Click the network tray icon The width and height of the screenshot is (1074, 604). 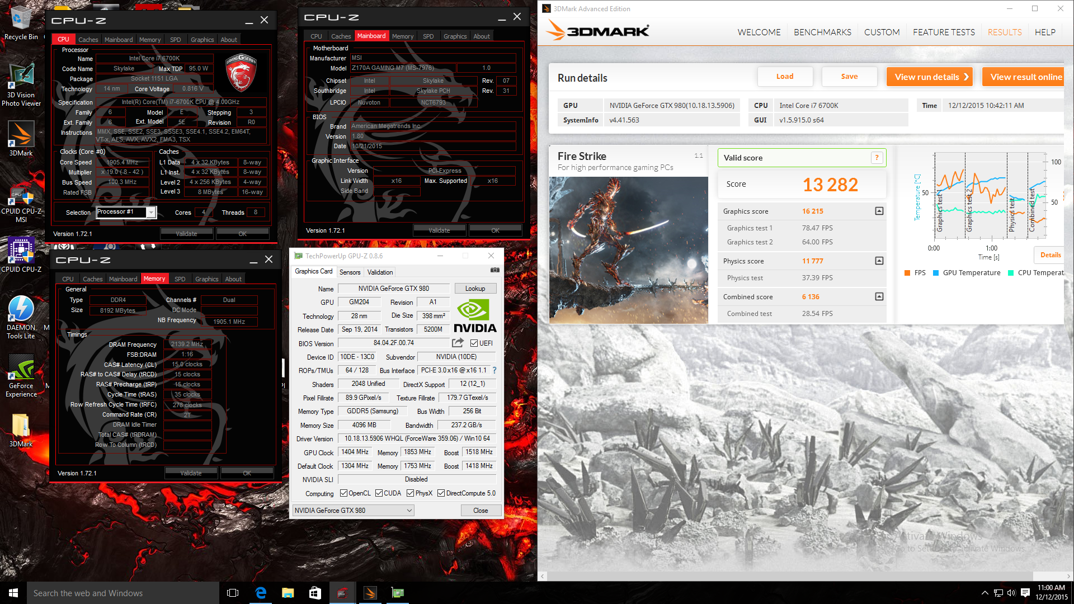coord(998,593)
